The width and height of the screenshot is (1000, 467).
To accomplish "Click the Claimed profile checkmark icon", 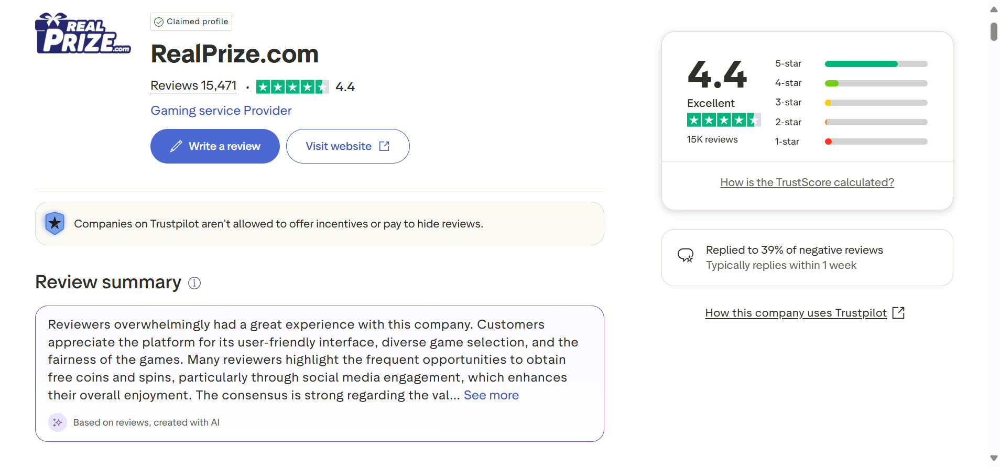I will [x=159, y=22].
